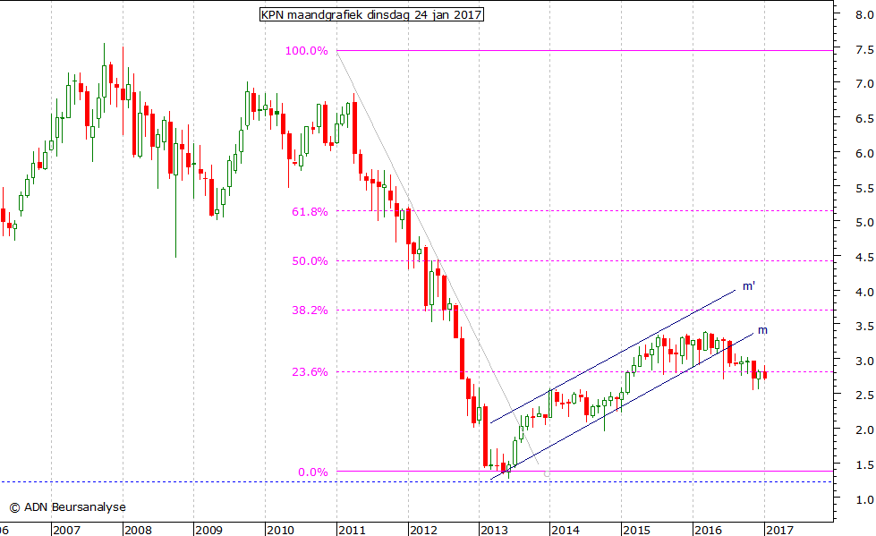876x536 pixels.
Task: Click the 23.6% Fibonacci level label
Action: [x=310, y=372]
